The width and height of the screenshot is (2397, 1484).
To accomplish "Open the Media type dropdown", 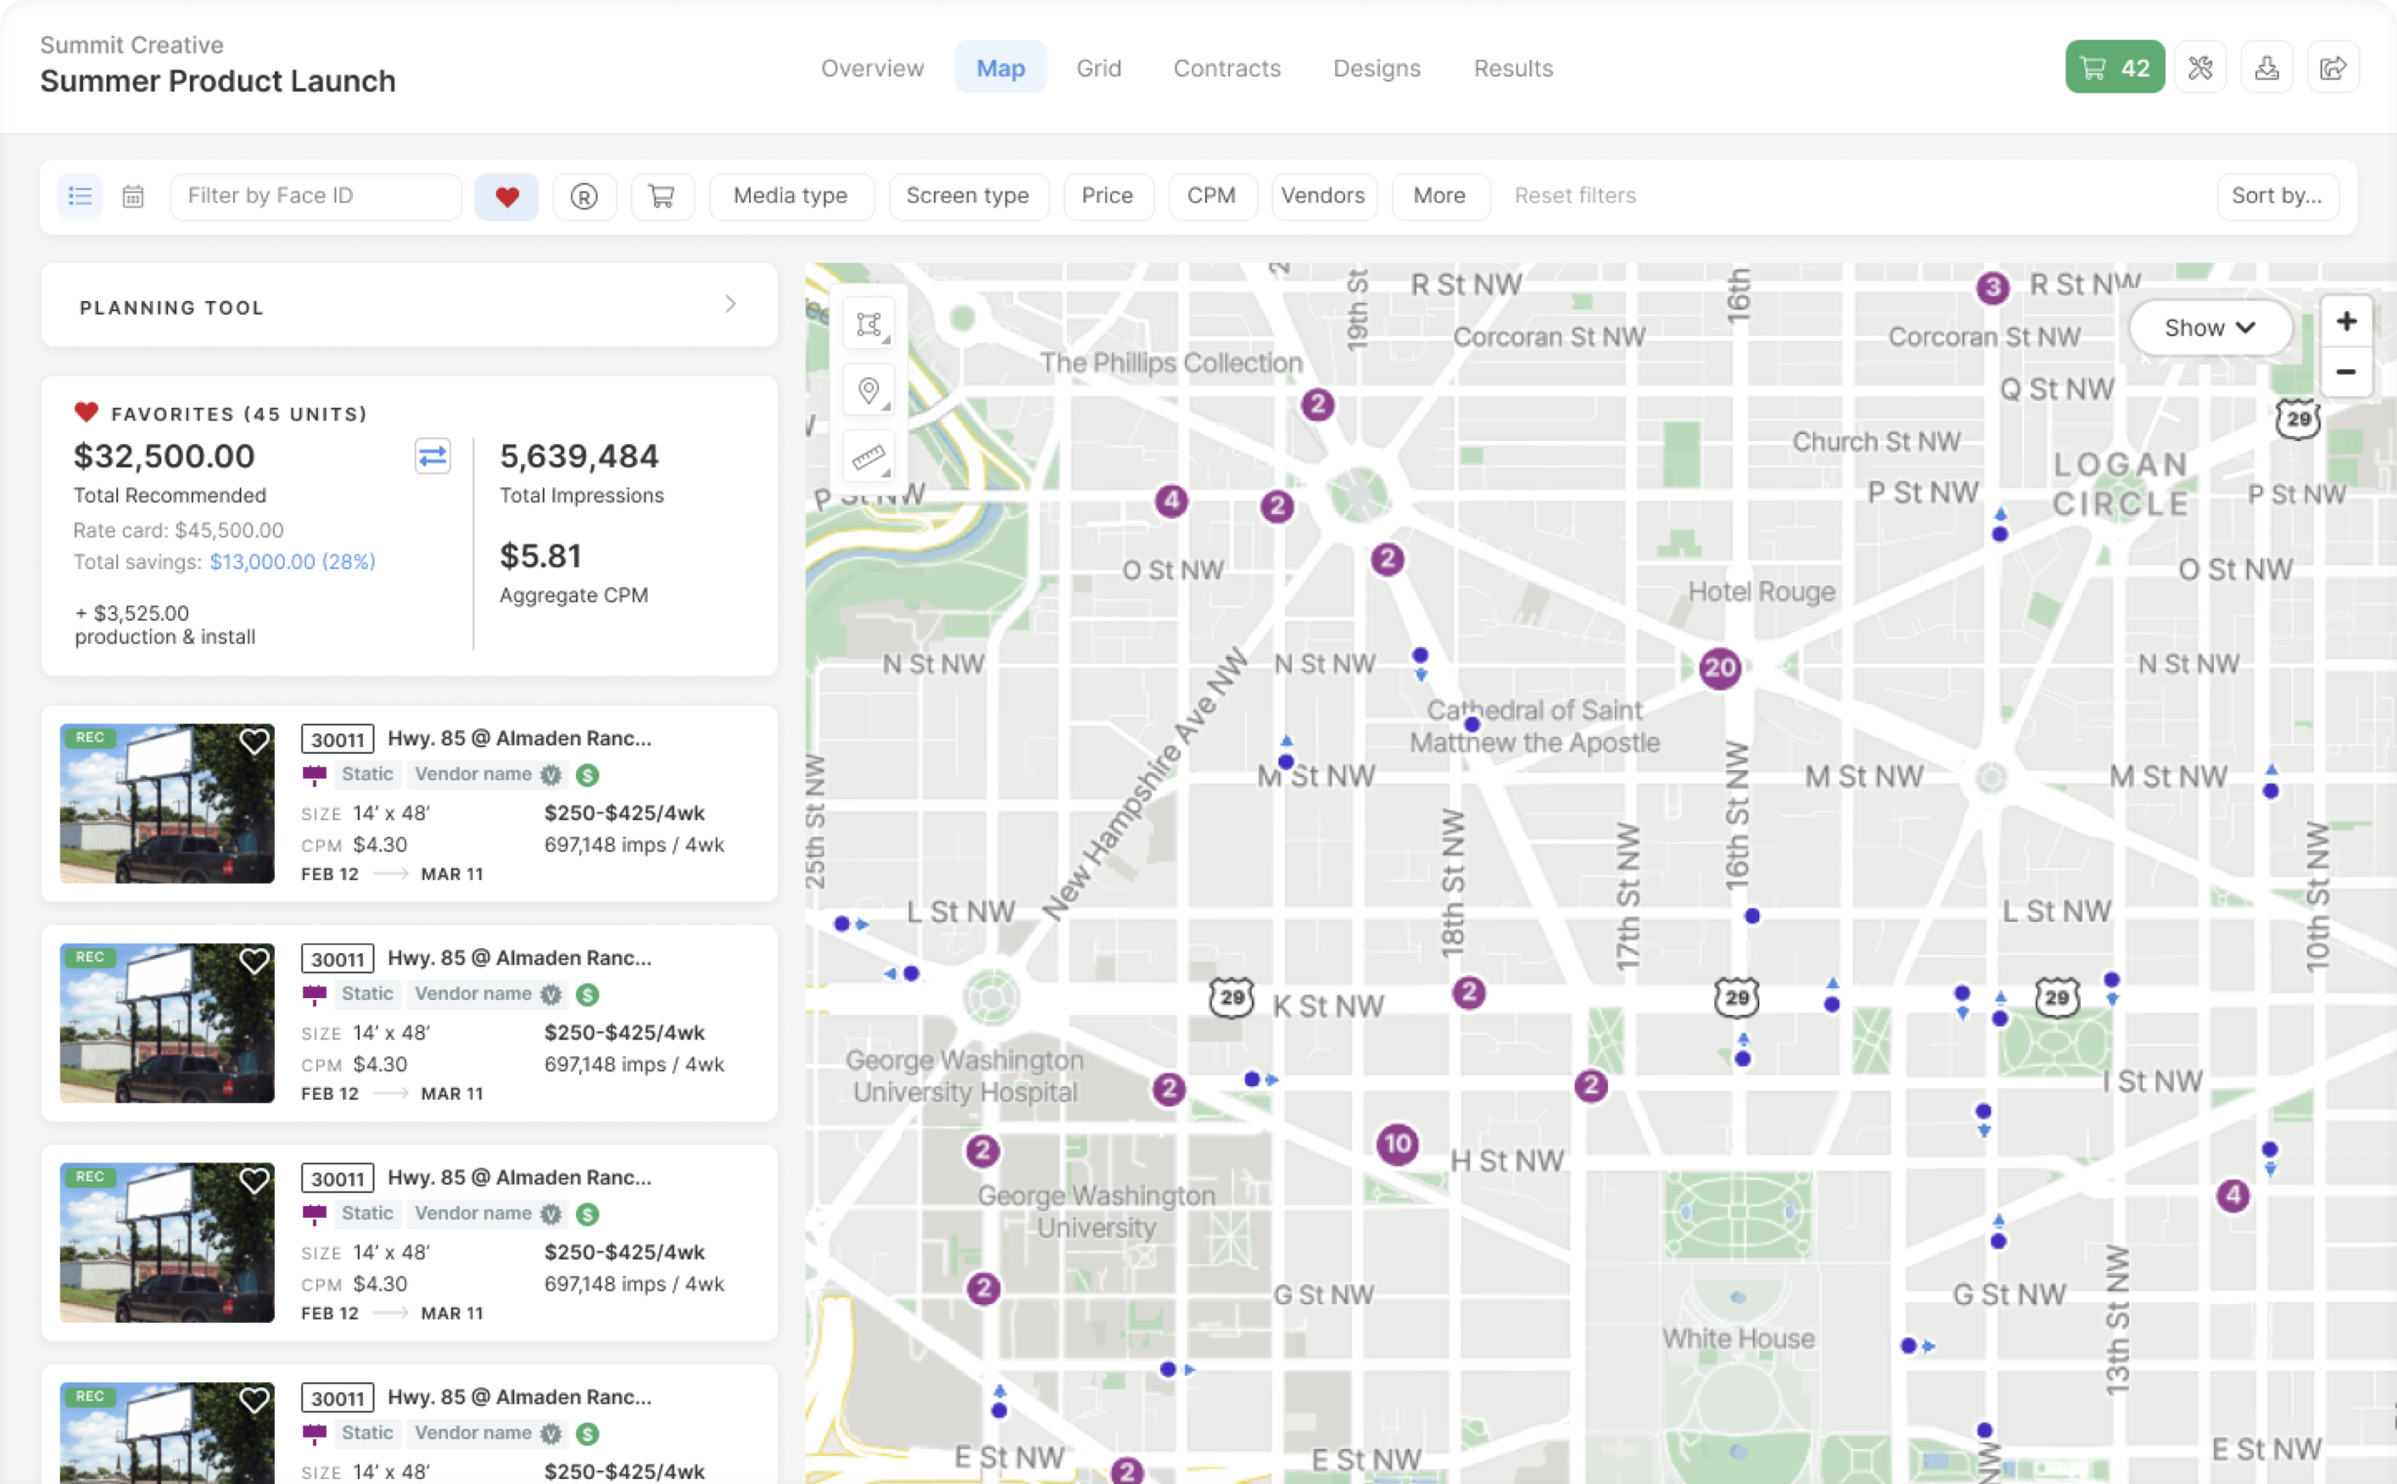I will click(791, 196).
